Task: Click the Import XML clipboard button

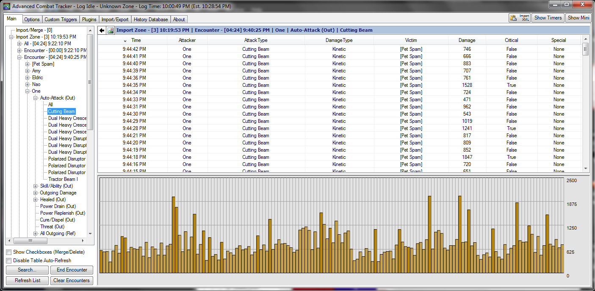Action: point(520,18)
